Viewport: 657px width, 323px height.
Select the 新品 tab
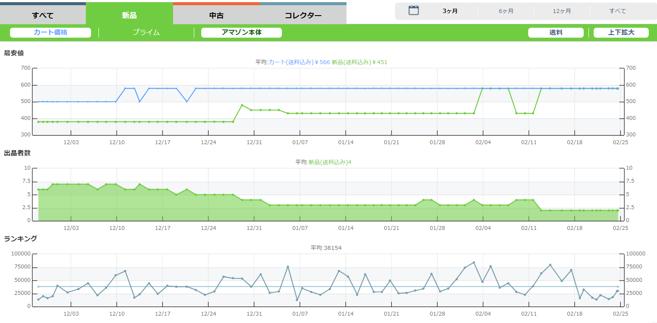[129, 16]
